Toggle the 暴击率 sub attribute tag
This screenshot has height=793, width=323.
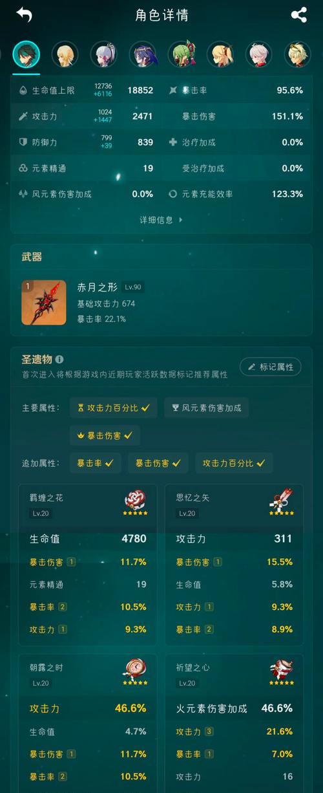point(95,463)
